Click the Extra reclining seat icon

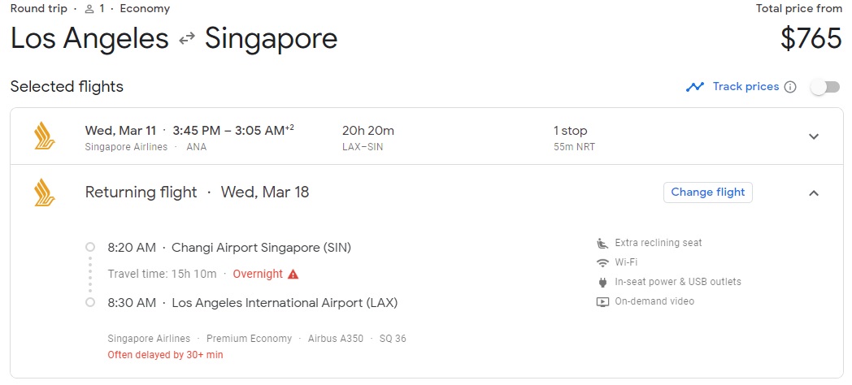coord(602,243)
